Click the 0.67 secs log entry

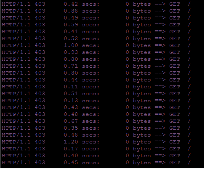point(96,121)
